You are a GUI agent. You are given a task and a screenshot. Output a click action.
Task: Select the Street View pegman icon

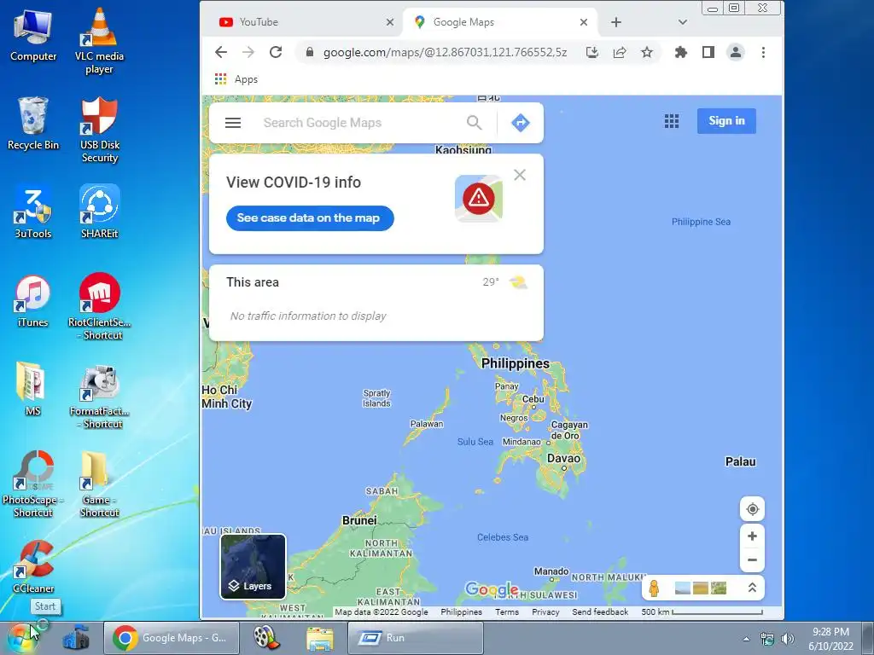point(655,588)
